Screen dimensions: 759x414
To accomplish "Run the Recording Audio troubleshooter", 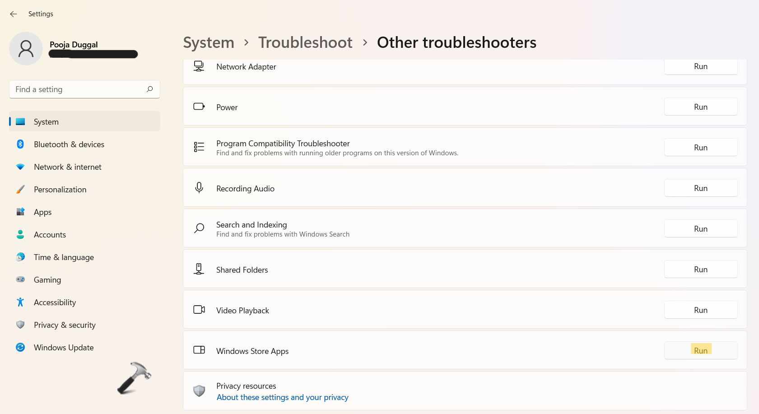I will coord(700,188).
